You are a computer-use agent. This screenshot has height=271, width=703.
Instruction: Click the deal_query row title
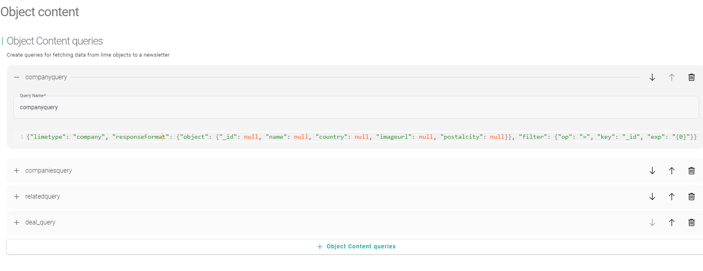[x=40, y=222]
